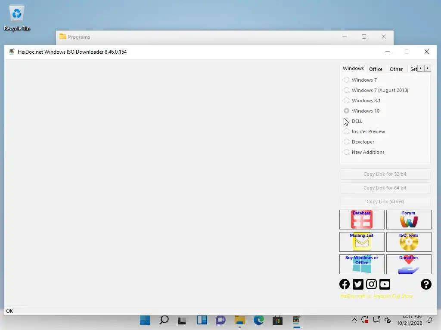Switch to the Office tab
The height and width of the screenshot is (330, 441).
(x=376, y=69)
